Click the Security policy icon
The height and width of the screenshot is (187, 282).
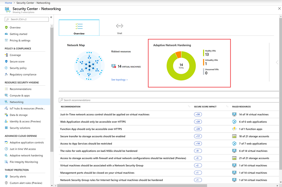(x=6, y=68)
